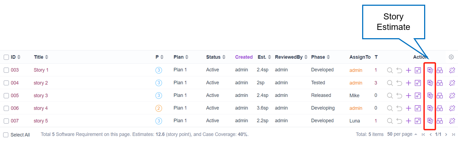
Task: Open the Story 1 title link
Action: [41, 70]
